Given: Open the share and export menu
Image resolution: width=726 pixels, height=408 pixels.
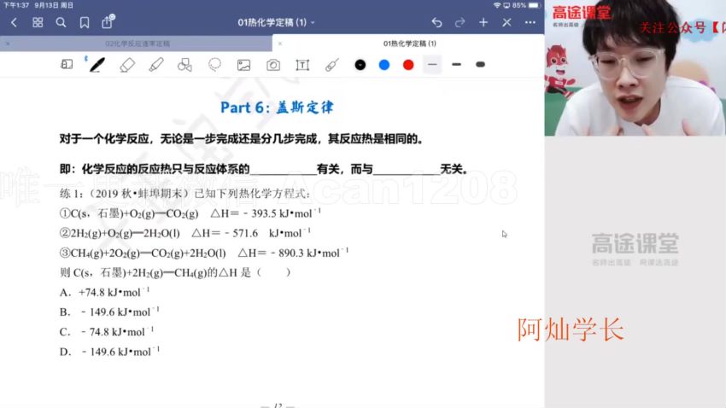Looking at the screenshot, I should 107,22.
